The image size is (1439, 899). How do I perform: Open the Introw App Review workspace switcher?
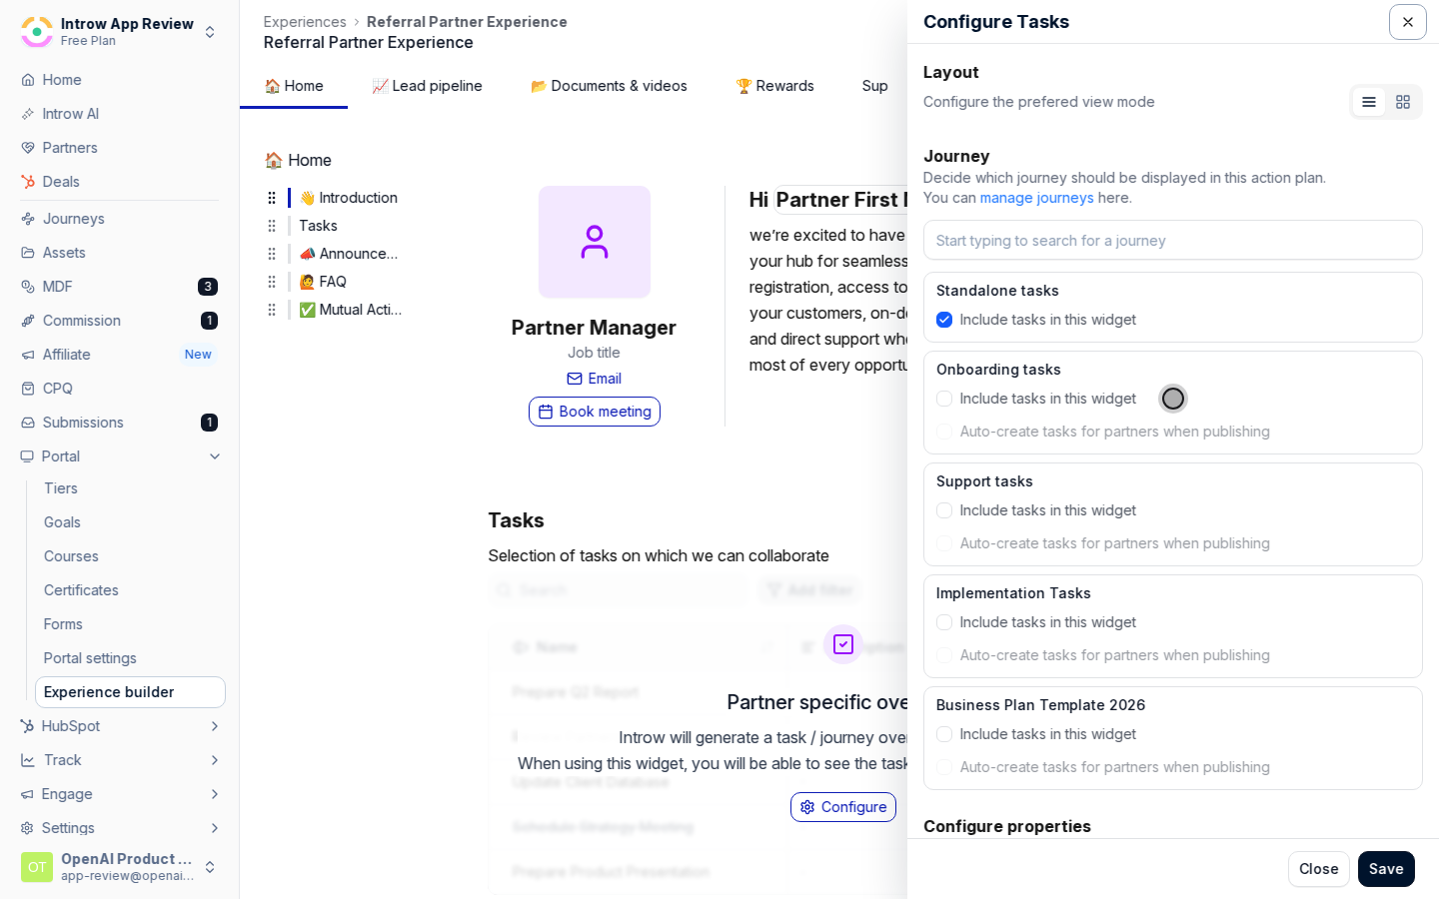click(119, 32)
